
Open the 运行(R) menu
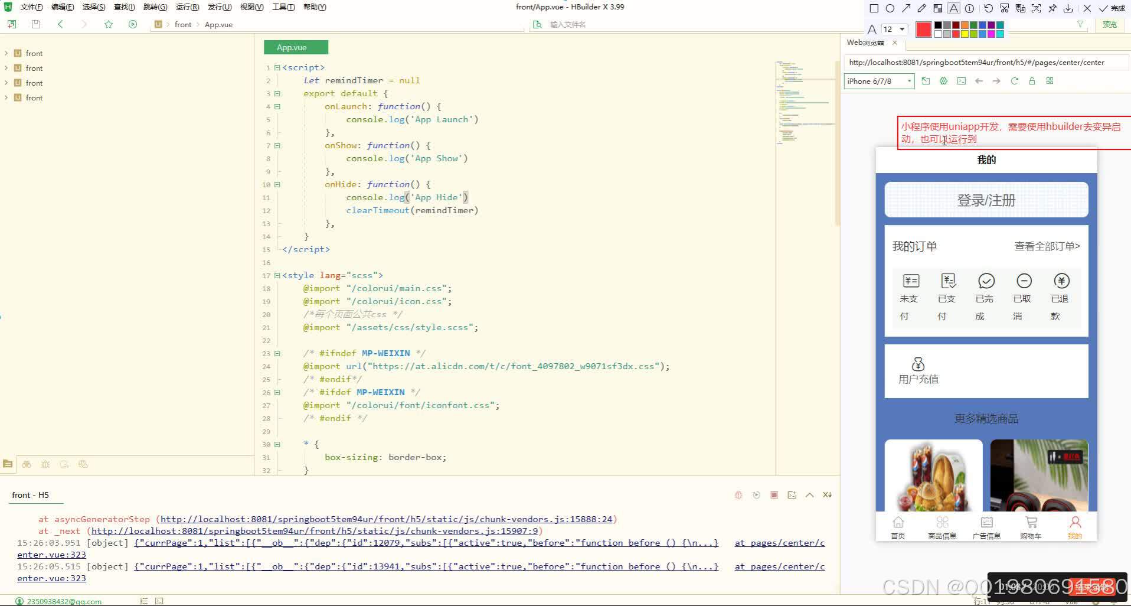coord(187,7)
